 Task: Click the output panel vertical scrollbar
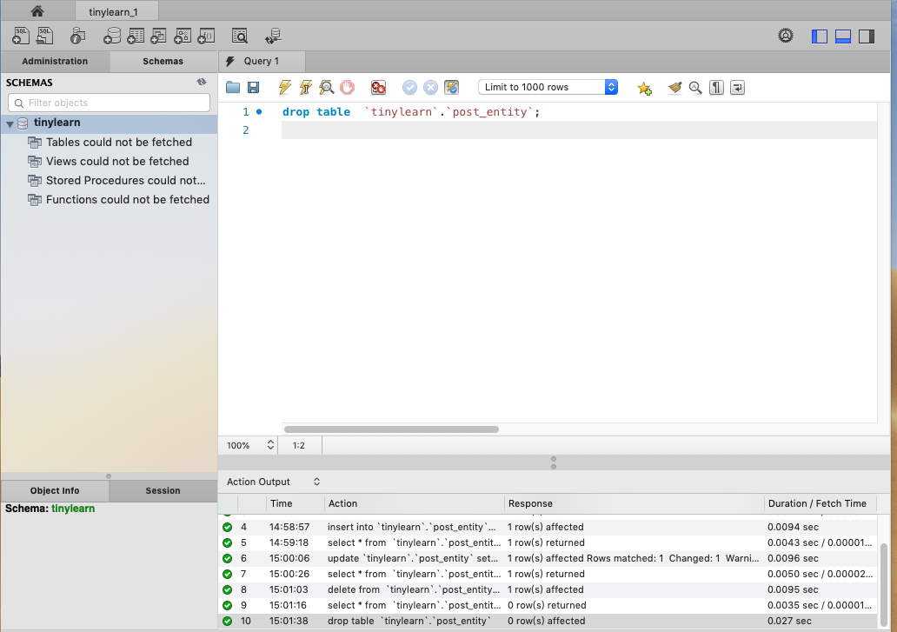tap(884, 584)
